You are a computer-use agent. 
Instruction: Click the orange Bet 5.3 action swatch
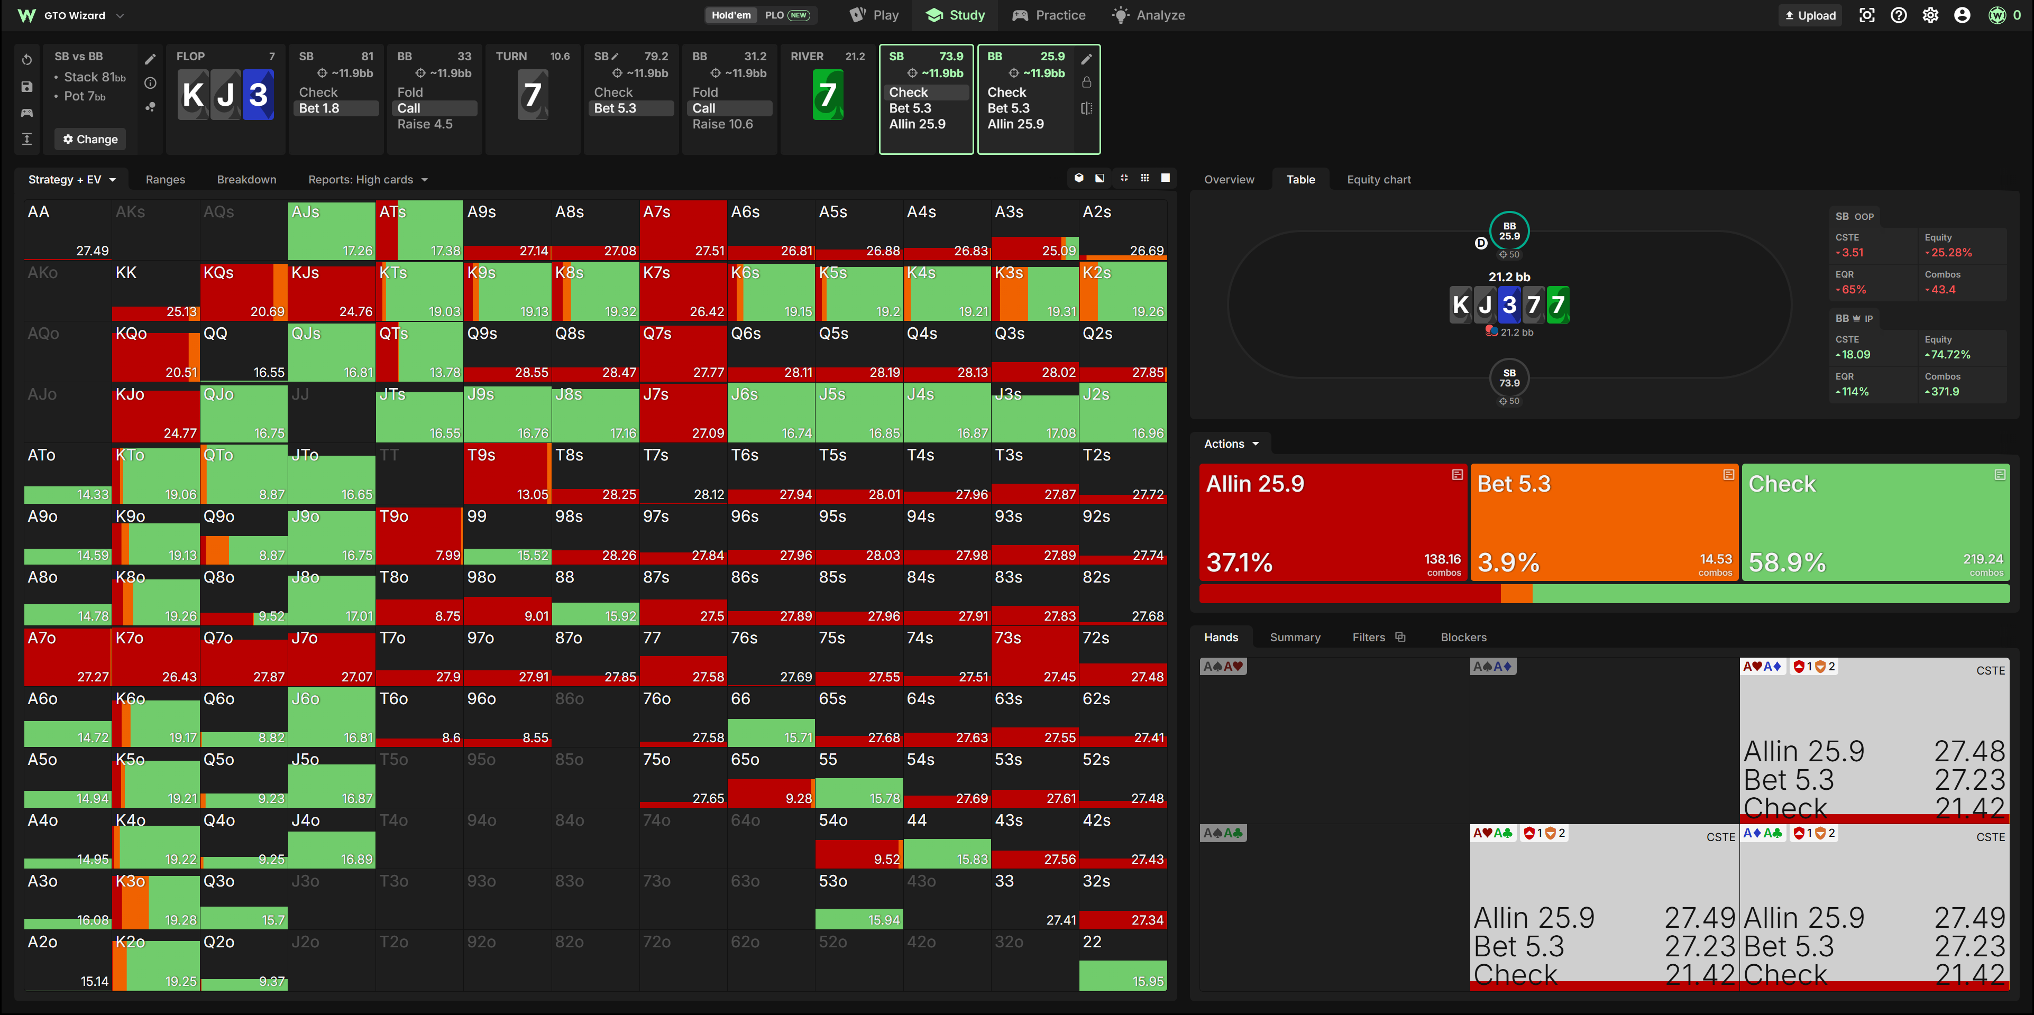[1604, 522]
